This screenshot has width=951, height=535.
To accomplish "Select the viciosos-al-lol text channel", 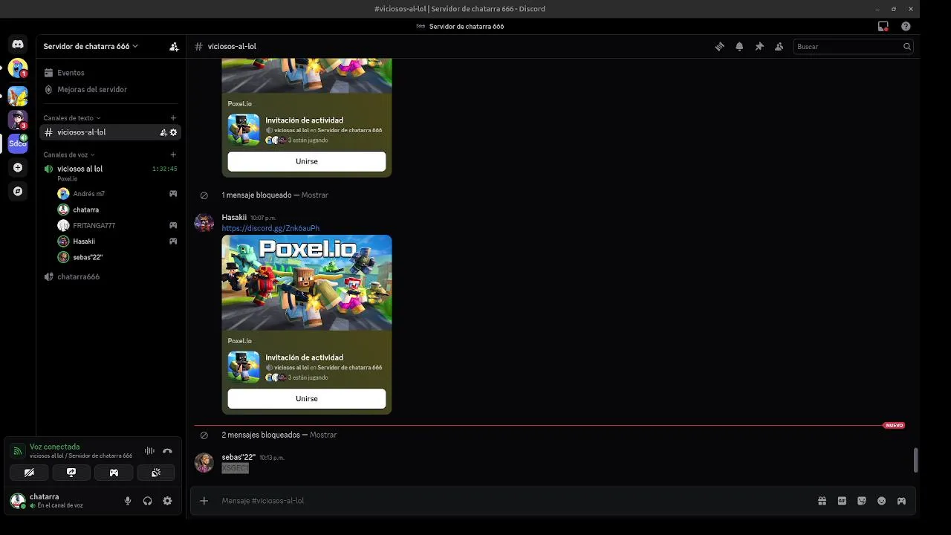I will pos(110,132).
